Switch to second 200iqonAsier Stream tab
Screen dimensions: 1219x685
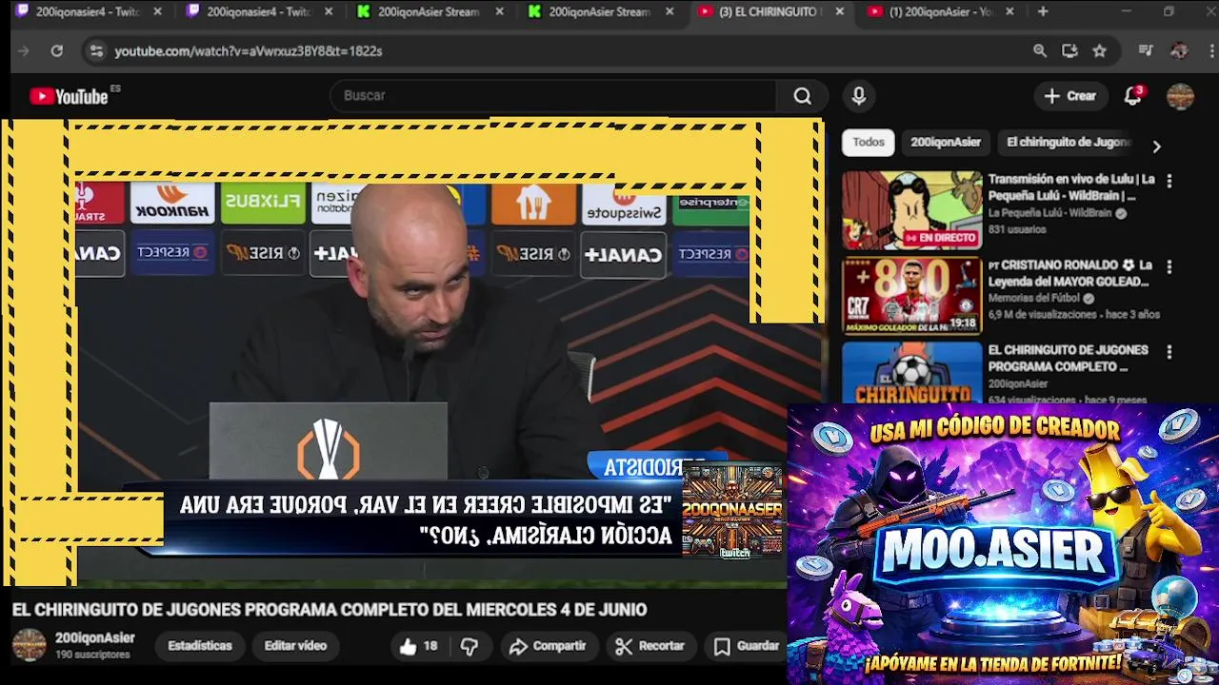click(599, 11)
